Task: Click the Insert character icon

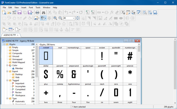Action: (x=87, y=12)
